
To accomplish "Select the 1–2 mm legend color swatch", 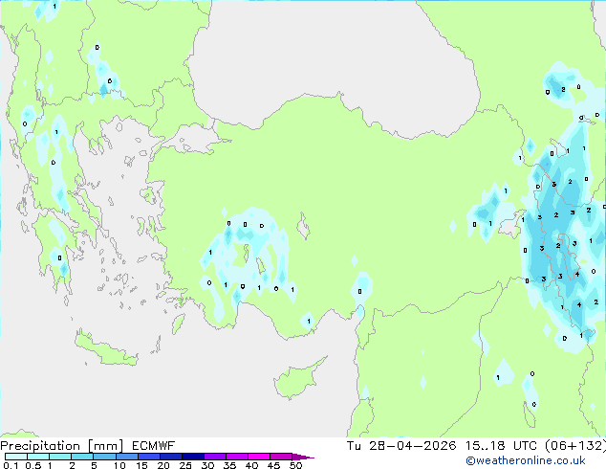I will (x=60, y=457).
